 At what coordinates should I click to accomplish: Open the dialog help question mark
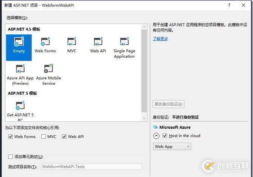pos(229,5)
